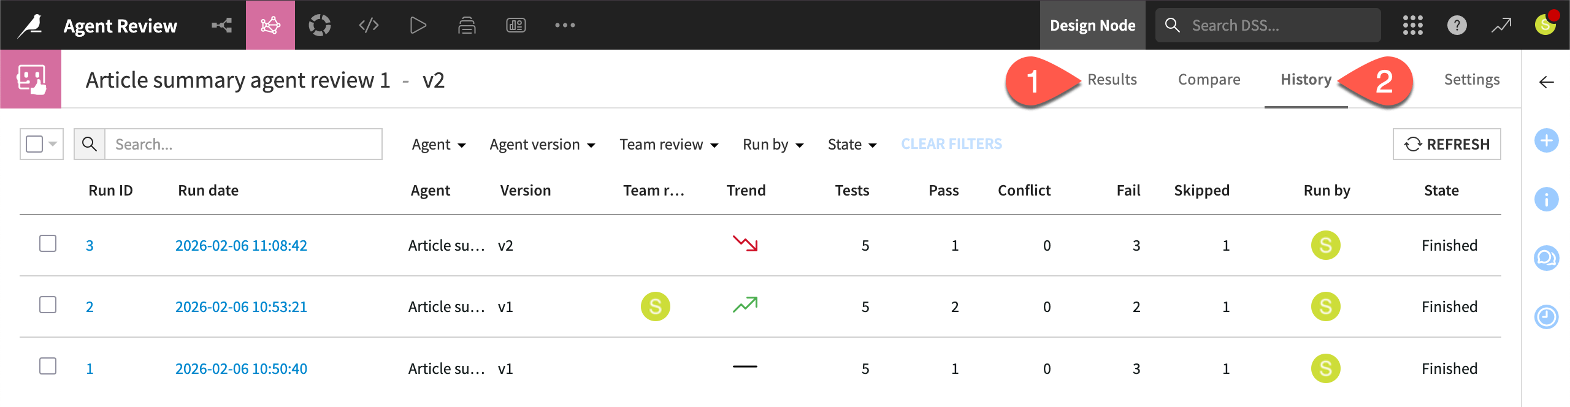Open the Settings tab

click(1472, 79)
